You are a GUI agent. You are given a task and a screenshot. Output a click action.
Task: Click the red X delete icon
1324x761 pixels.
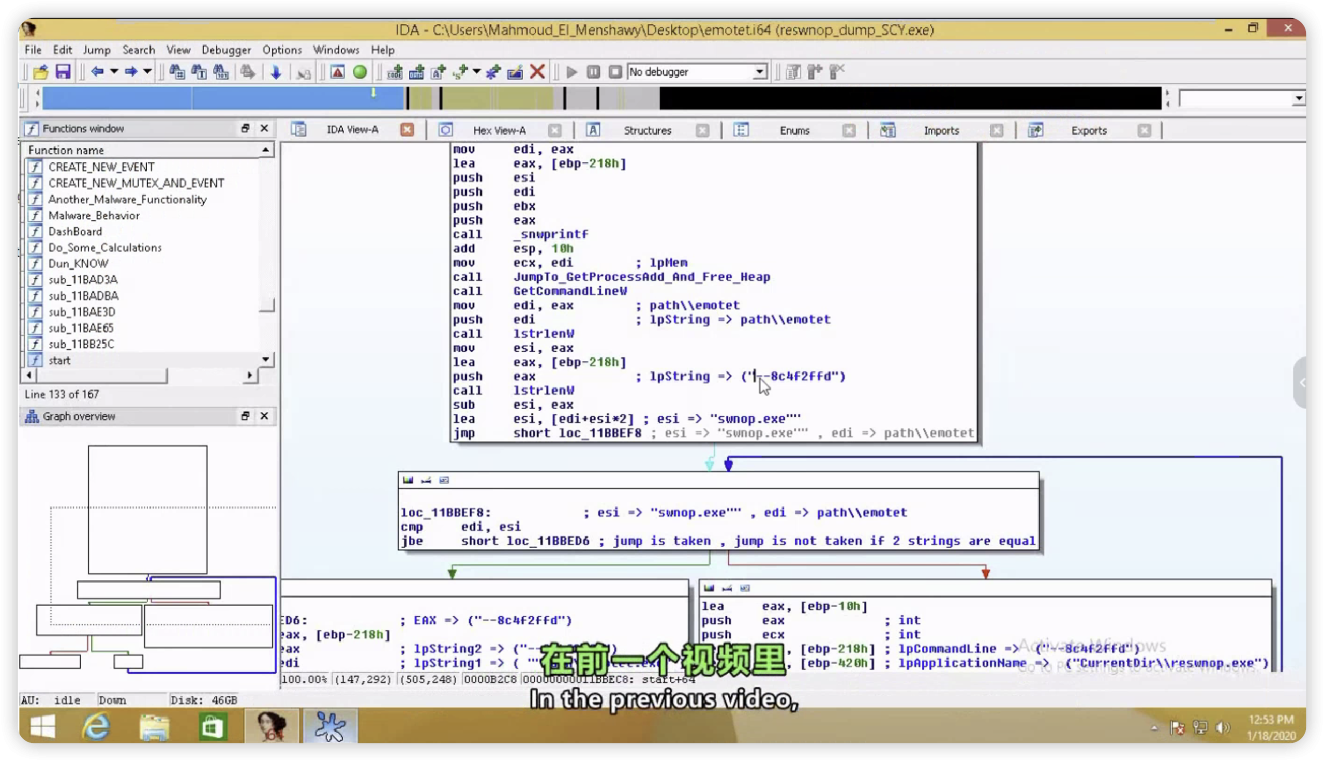[537, 71]
